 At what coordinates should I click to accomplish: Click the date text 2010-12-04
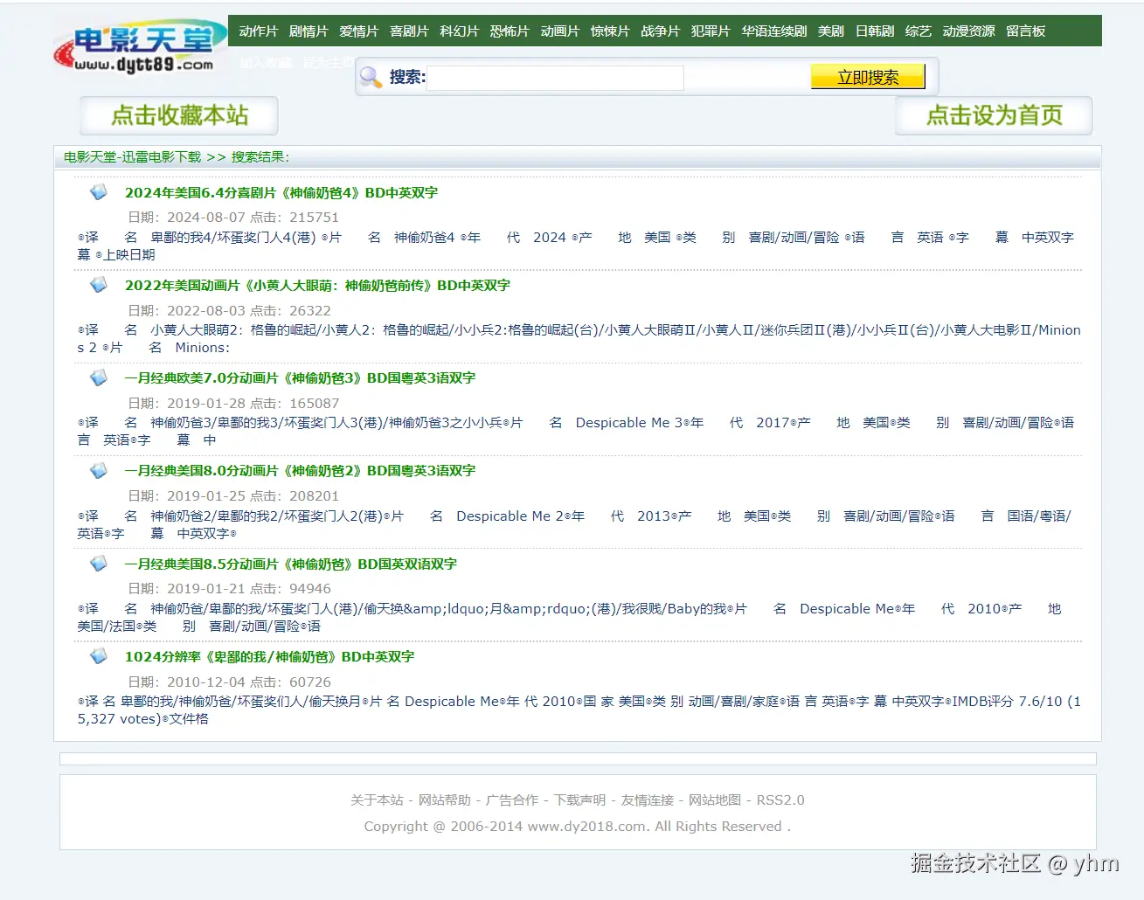click(x=206, y=682)
